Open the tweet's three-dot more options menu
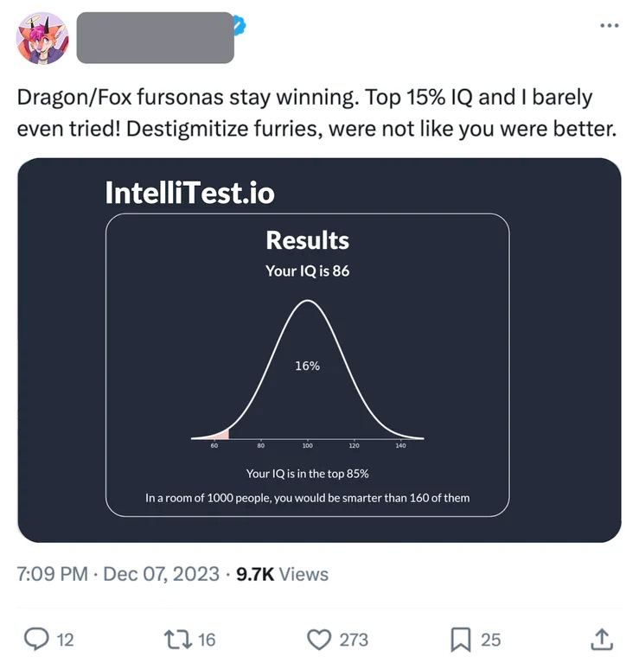 tap(610, 25)
